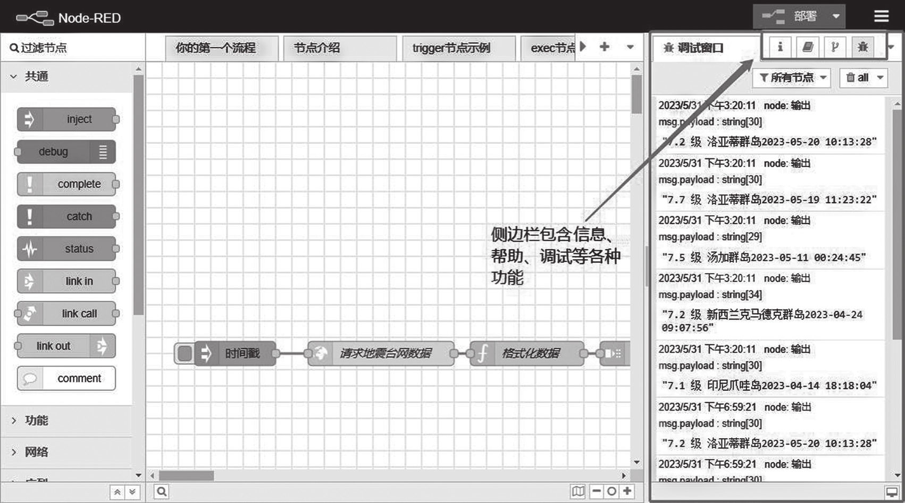Toggle the navigator map view icon
Viewport: 905px width, 503px height.
(x=578, y=491)
